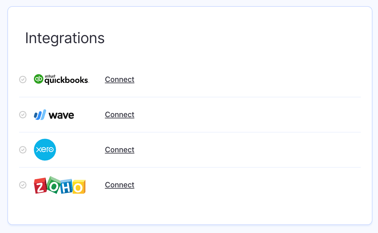Click the blue Wave logo mark
This screenshot has height=233, width=378.
click(39, 114)
